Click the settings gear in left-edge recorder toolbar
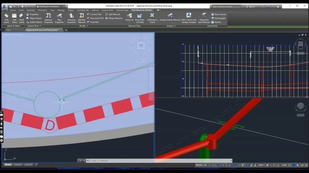The image size is (309, 173). tap(1, 140)
